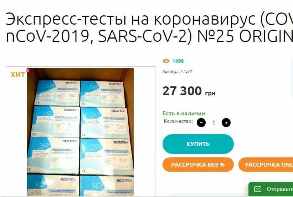This screenshot has width=293, height=197.
Task: Click the quantity value field
Action: pyautogui.click(x=214, y=123)
